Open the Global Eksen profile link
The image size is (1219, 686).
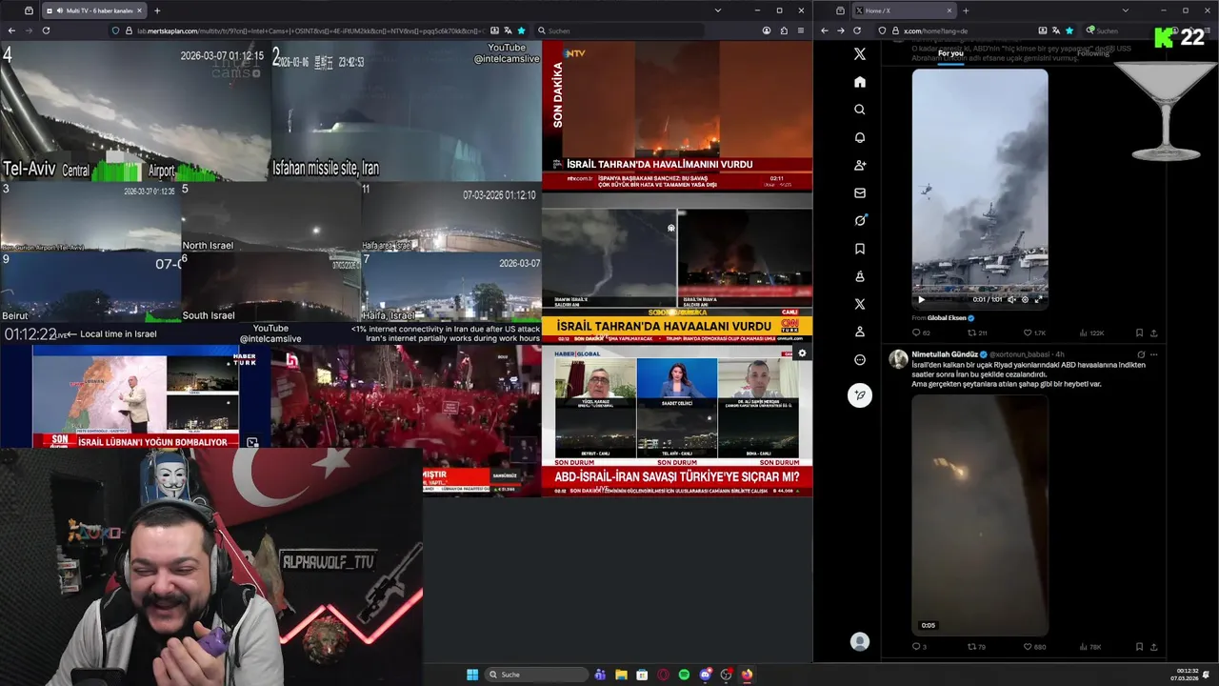[946, 317]
